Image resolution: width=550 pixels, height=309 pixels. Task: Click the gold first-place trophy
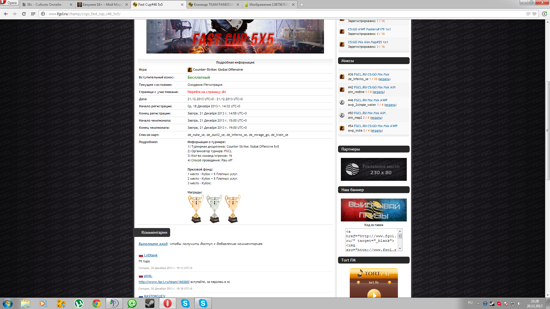coord(196,209)
